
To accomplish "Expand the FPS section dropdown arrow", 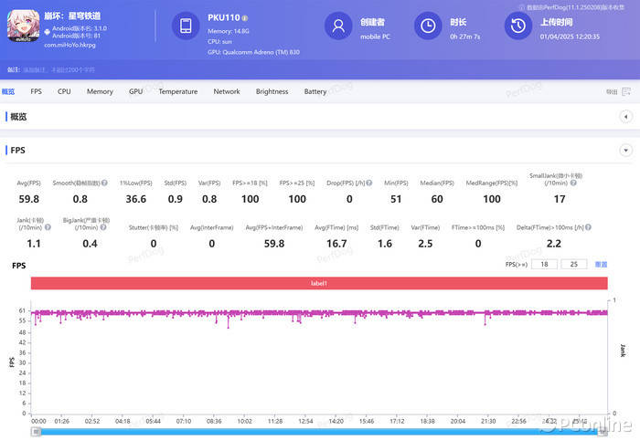I will 625,150.
